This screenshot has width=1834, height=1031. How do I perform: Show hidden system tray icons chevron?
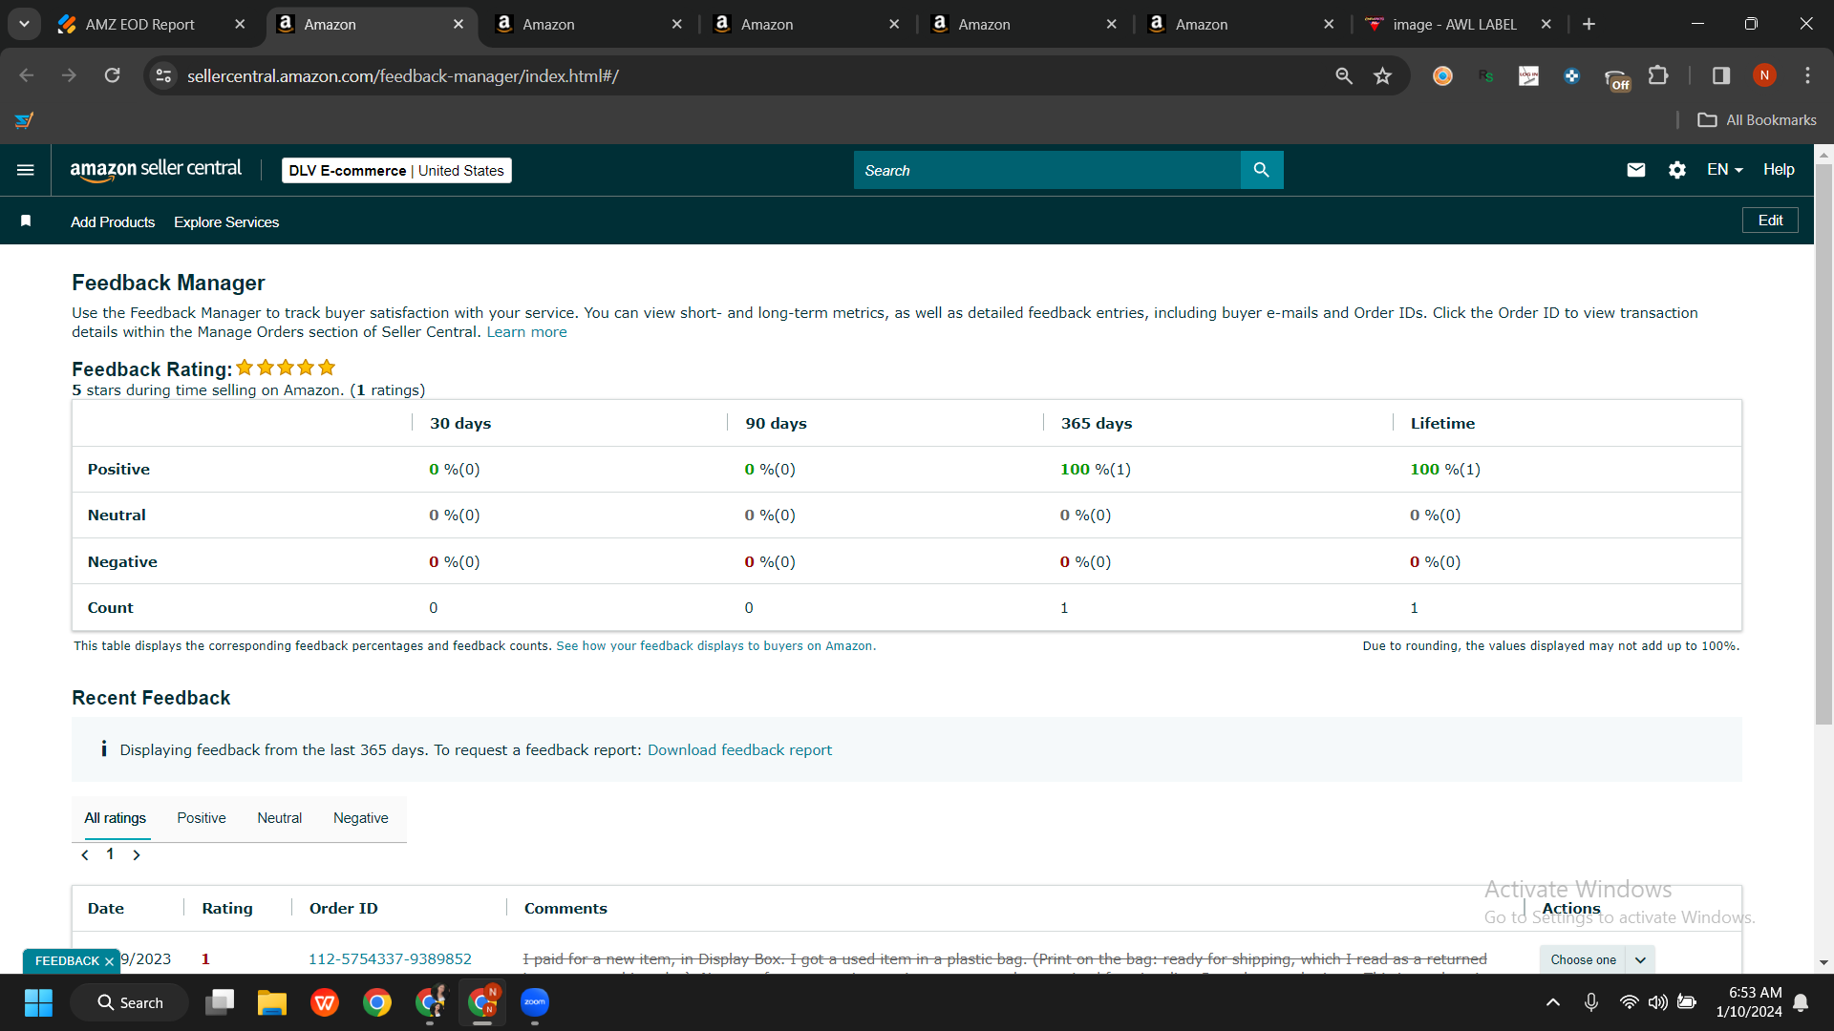point(1553,1002)
